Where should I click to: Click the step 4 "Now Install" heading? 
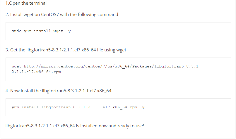pos(58,91)
